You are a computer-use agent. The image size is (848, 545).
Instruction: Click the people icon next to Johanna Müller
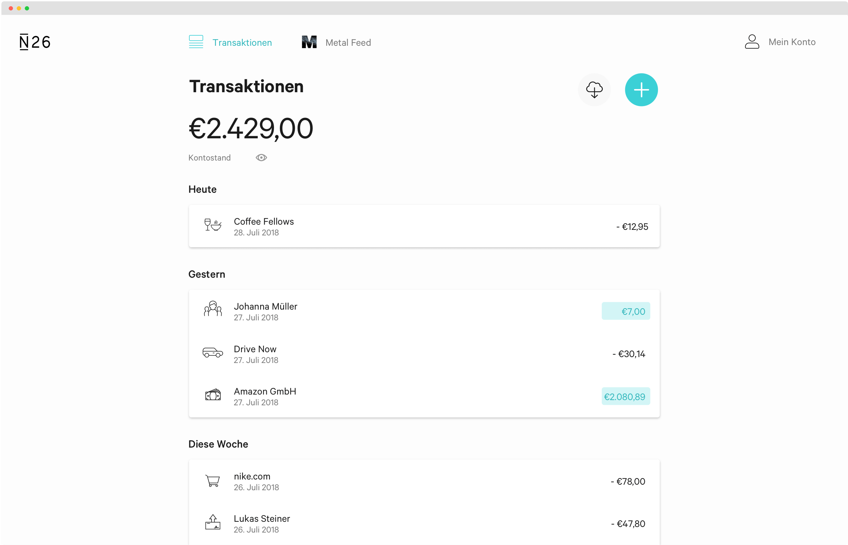(x=213, y=309)
